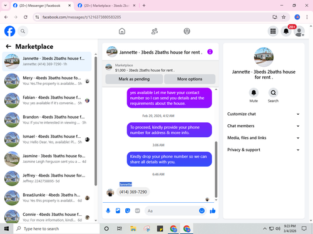This screenshot has width=313, height=234.
Task: Open the Jasmine 3beds 1baths conversation
Action: (47, 159)
